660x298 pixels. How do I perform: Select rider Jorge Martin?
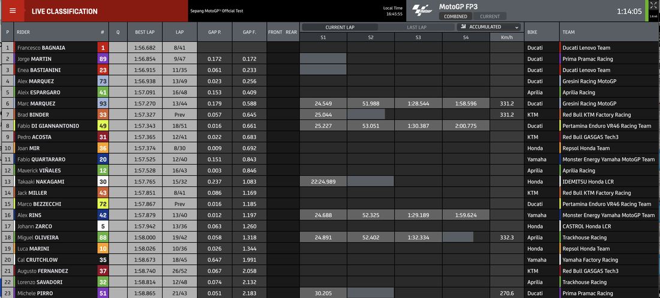pos(35,59)
